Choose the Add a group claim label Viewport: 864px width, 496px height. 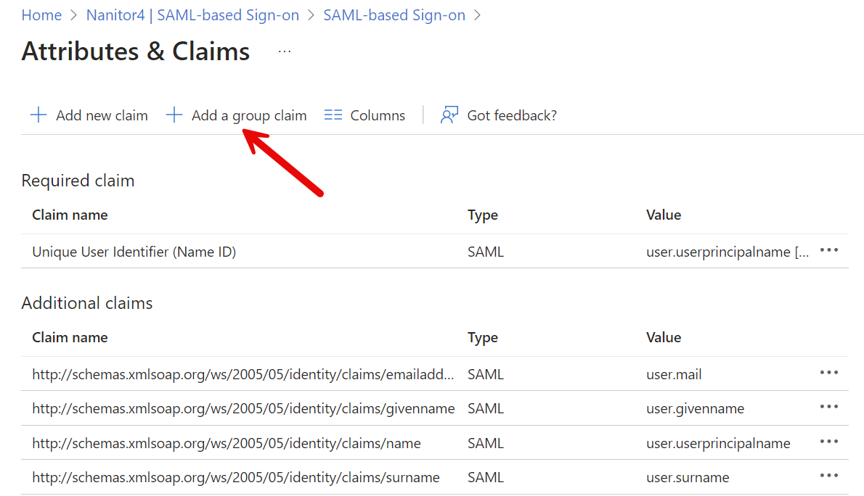tap(249, 115)
